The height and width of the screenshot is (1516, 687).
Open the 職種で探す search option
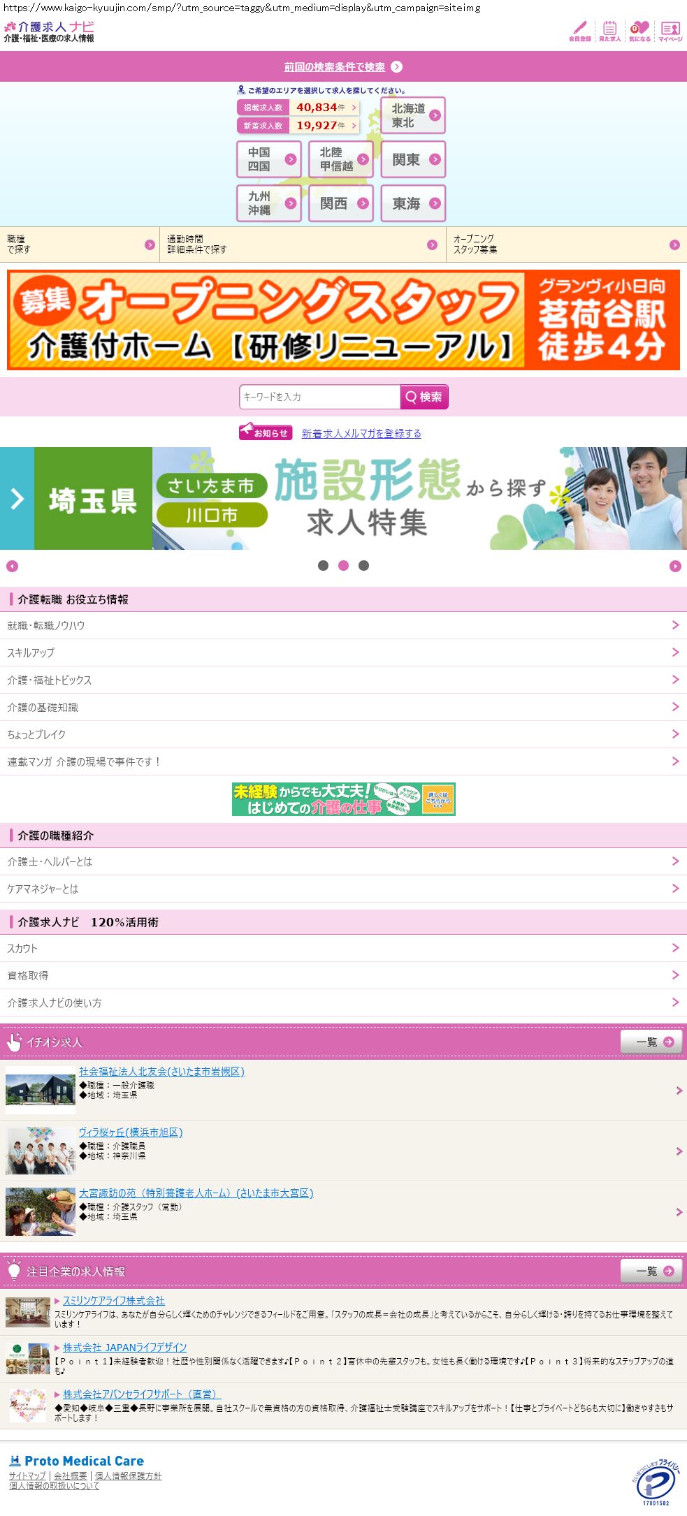80,245
